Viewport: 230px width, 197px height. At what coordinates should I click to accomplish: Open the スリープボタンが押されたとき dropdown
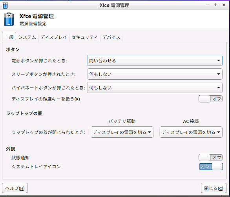coord(155,74)
